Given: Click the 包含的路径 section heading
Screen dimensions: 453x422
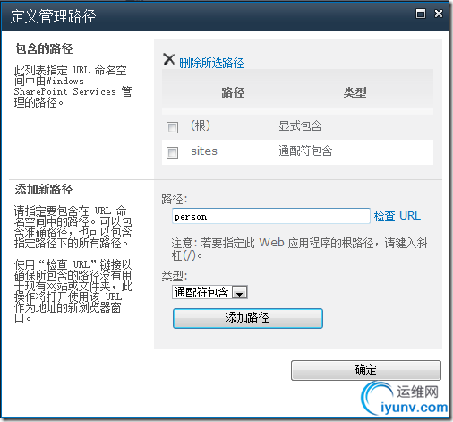Looking at the screenshot, I should [44, 48].
